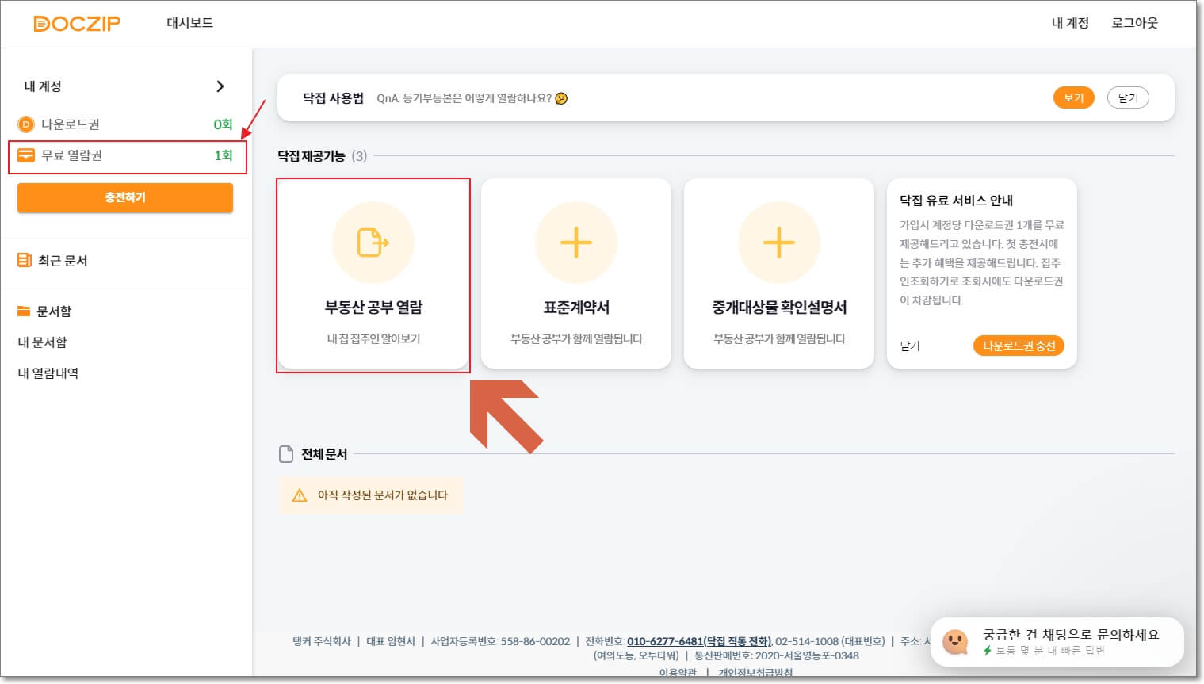Click the 다운로드권 충전 button
The width and height of the screenshot is (1204, 684).
(x=1019, y=346)
